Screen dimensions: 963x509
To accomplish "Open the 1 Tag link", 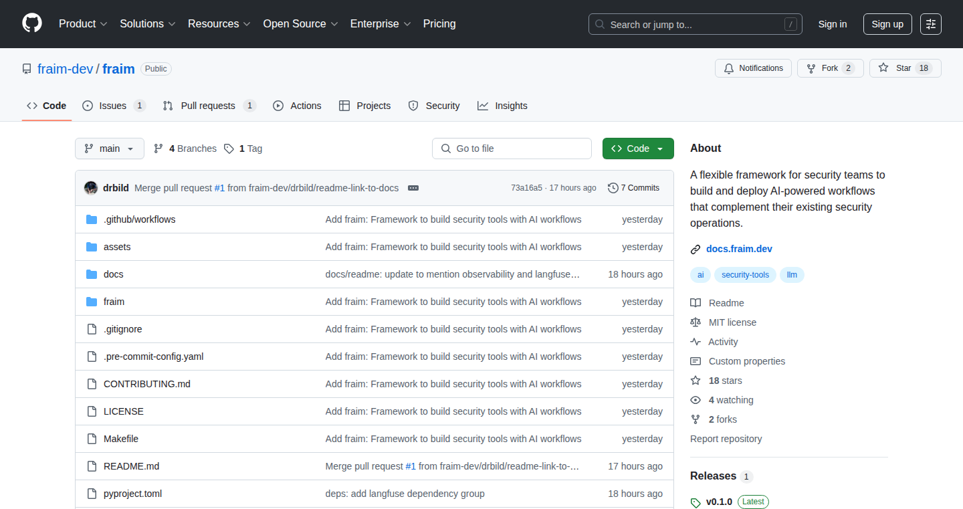I will click(243, 148).
